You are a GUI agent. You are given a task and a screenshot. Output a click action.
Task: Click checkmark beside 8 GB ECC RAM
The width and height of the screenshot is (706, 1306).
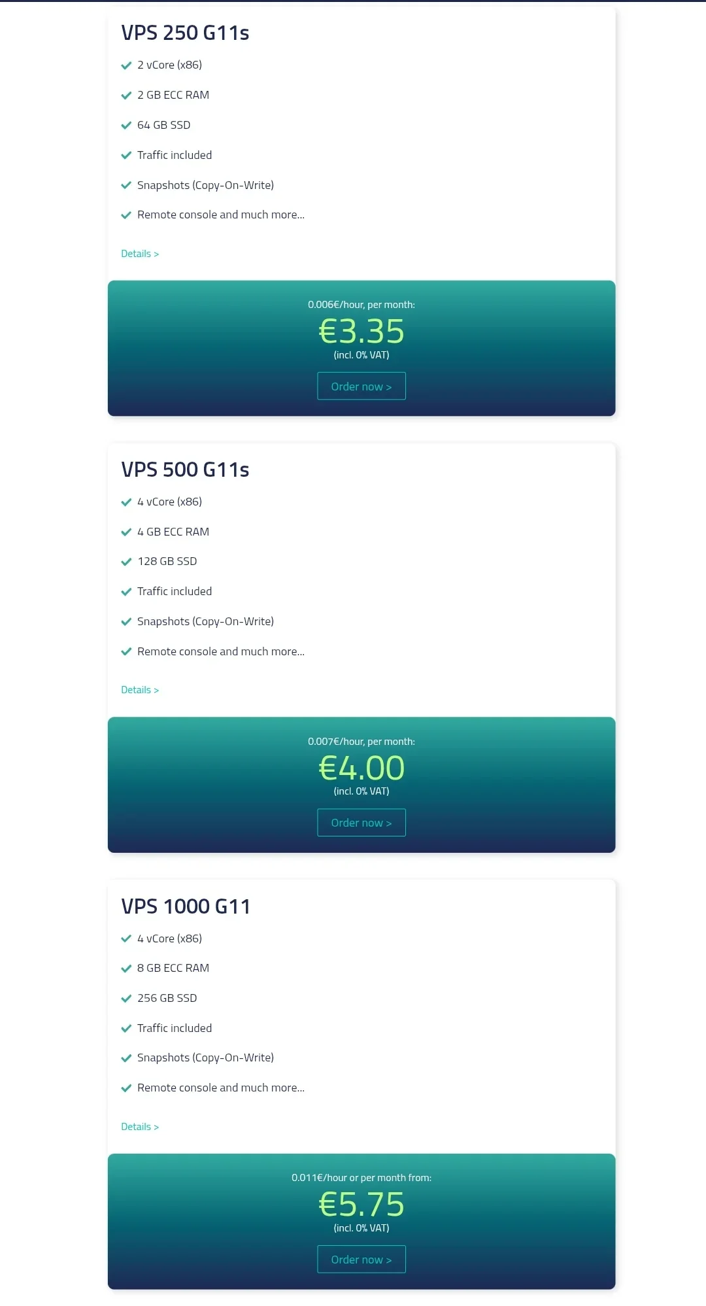click(126, 969)
